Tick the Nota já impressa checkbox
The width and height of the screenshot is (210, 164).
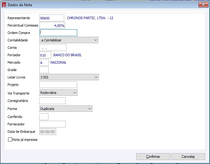click(10, 140)
